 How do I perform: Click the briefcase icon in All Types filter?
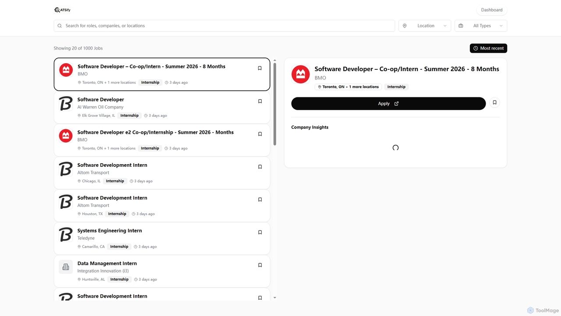[x=461, y=25]
